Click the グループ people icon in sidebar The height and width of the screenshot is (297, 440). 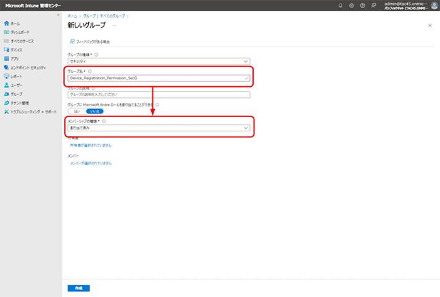coord(6,94)
